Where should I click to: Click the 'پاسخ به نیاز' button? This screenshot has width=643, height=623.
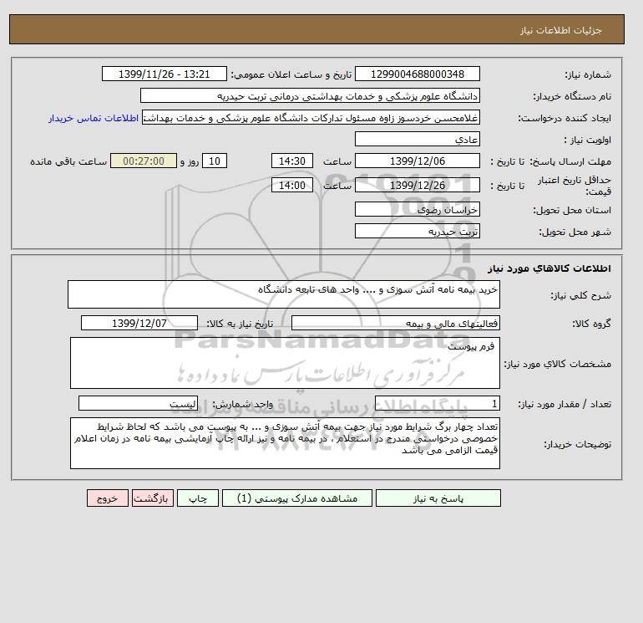tap(438, 498)
